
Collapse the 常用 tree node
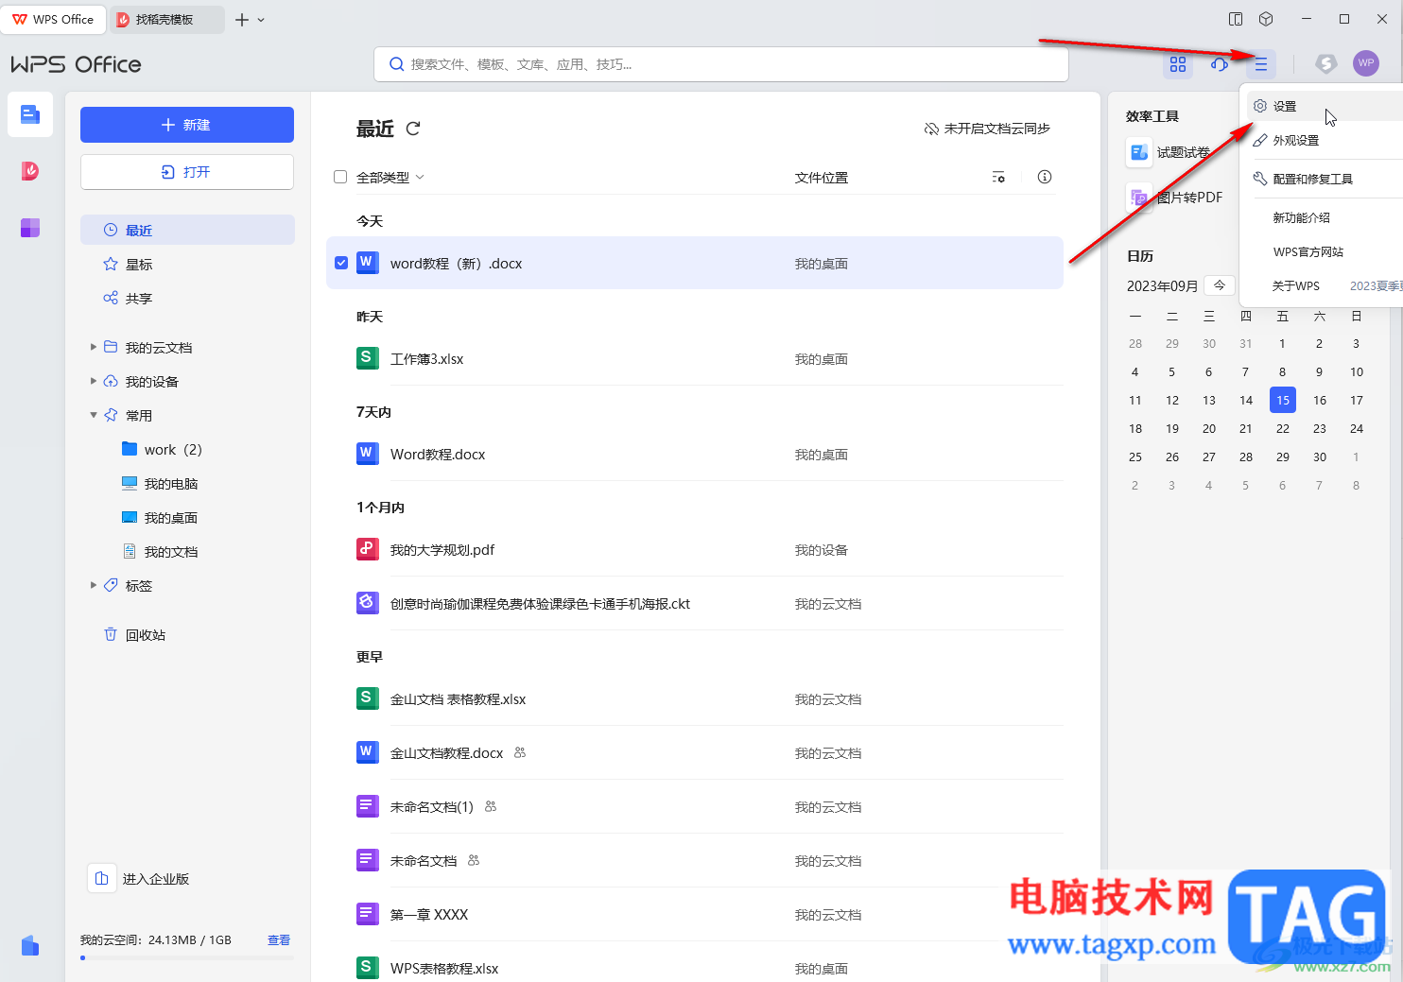[94, 415]
